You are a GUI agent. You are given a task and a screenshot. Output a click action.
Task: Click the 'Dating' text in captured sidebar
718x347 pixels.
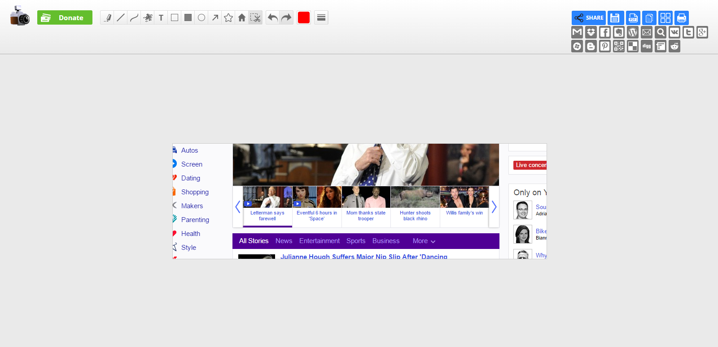coord(191,178)
